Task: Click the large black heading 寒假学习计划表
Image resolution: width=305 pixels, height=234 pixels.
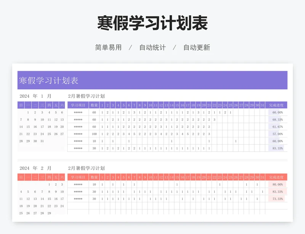Action: [152, 23]
